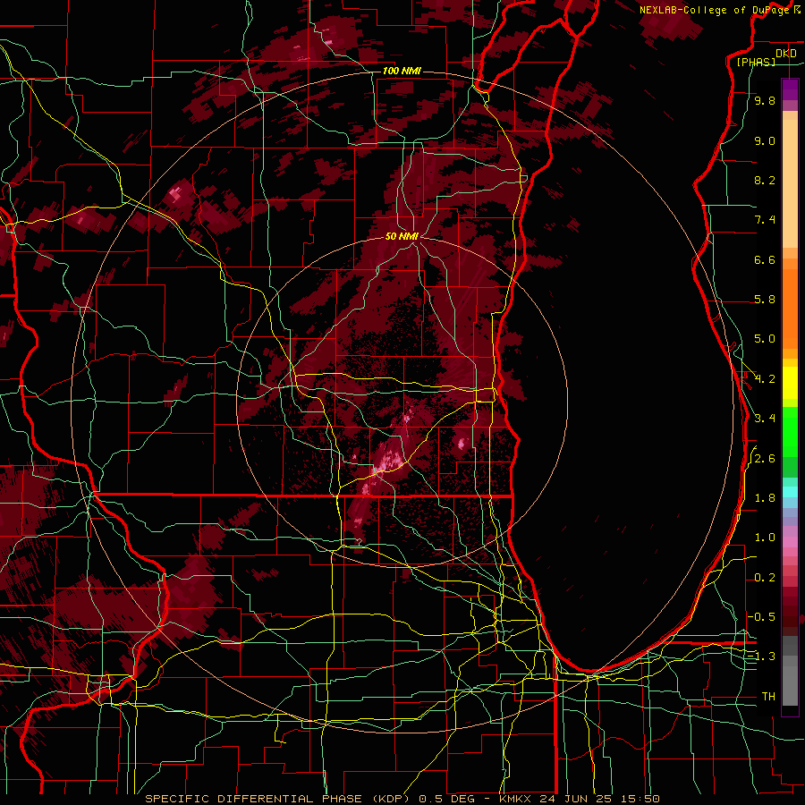
Task: Click the 0.2 scale value
Action: pyautogui.click(x=765, y=578)
